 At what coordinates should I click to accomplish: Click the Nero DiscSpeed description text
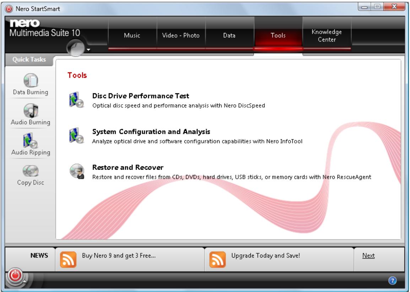click(179, 106)
